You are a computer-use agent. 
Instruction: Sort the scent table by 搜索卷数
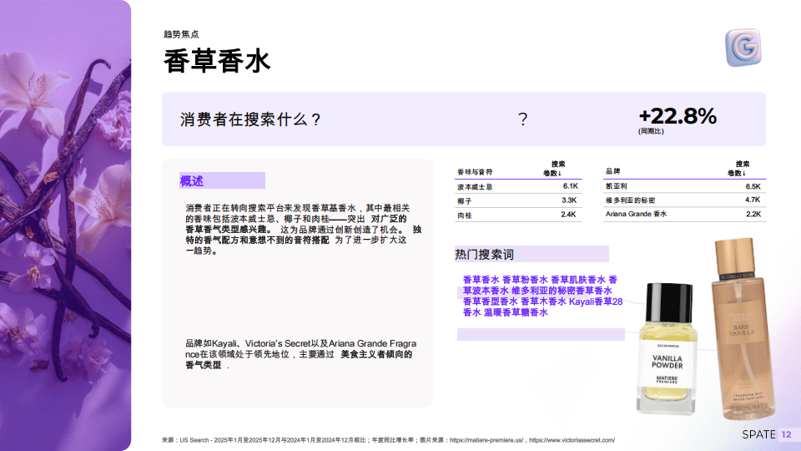[558, 168]
